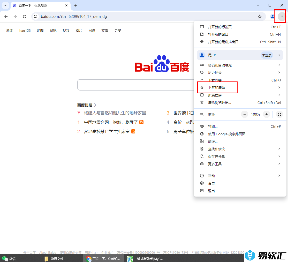Screen dimensions: 288x262
Task: Expand 历史记录 submenu
Action: (x=240, y=73)
